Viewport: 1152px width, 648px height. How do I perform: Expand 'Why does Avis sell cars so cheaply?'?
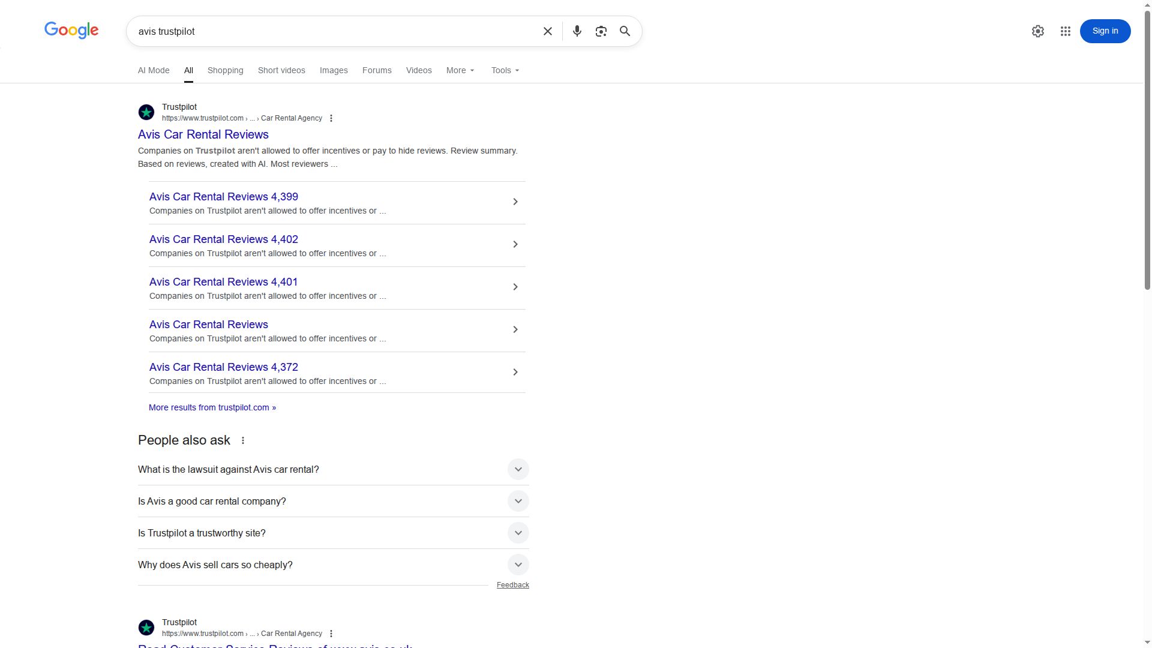(x=518, y=565)
